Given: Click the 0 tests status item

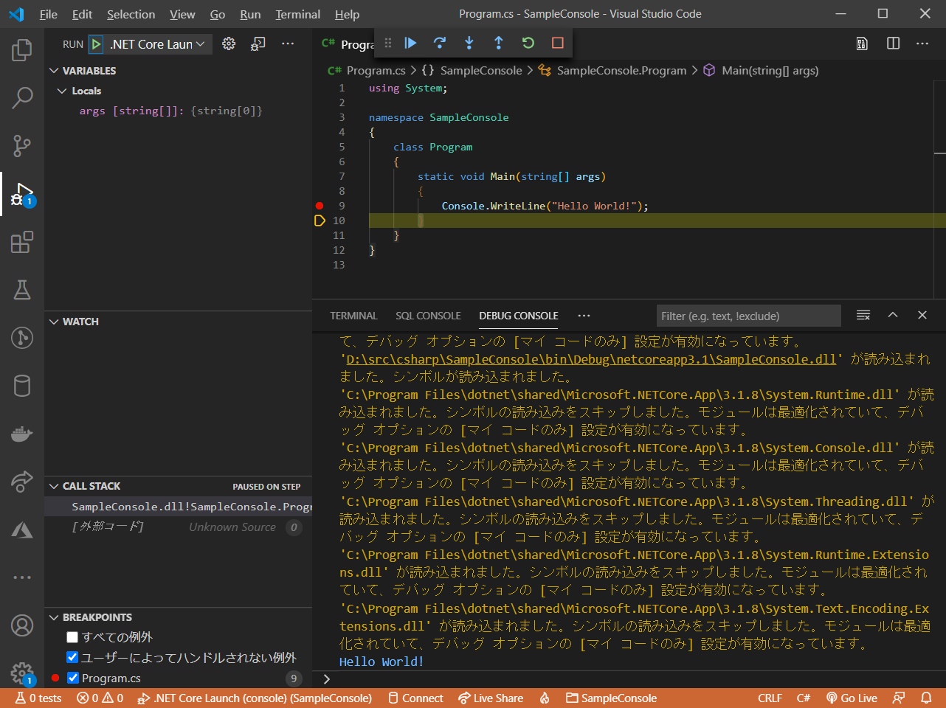Looking at the screenshot, I should click(38, 698).
